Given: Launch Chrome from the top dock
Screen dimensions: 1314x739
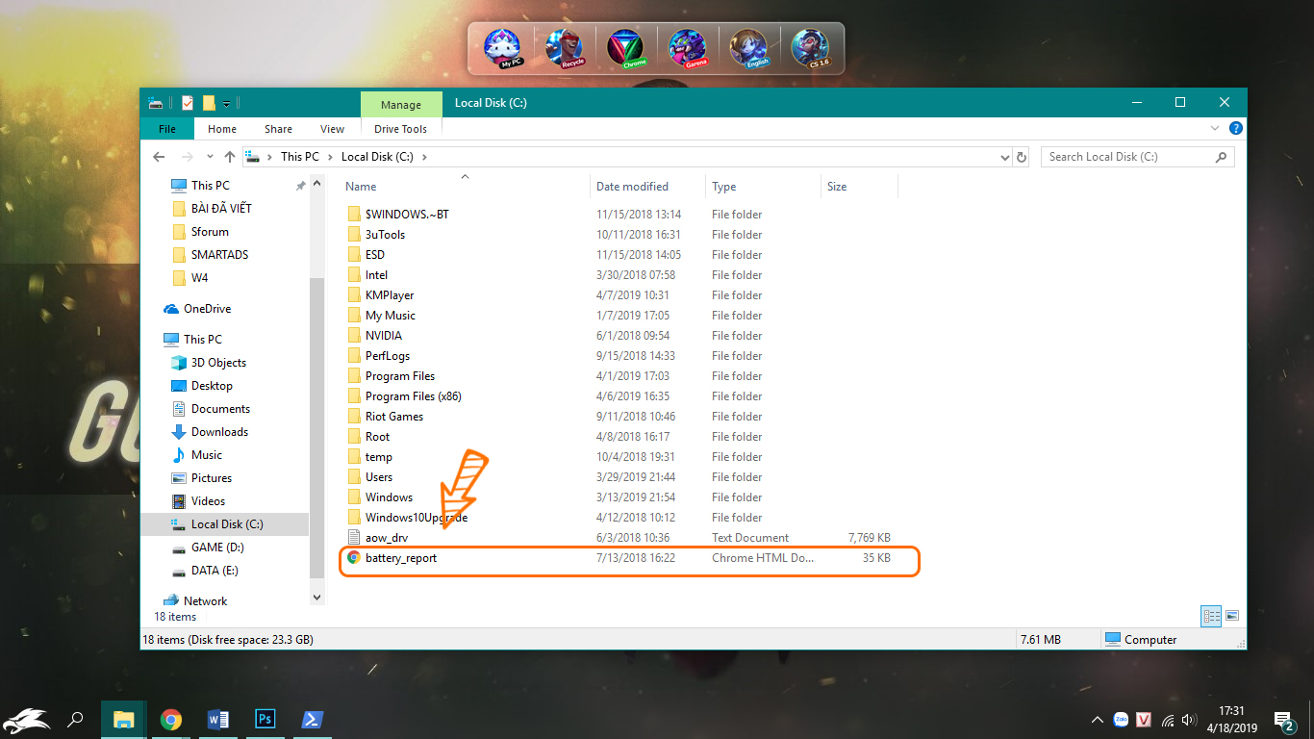Looking at the screenshot, I should (x=626, y=48).
